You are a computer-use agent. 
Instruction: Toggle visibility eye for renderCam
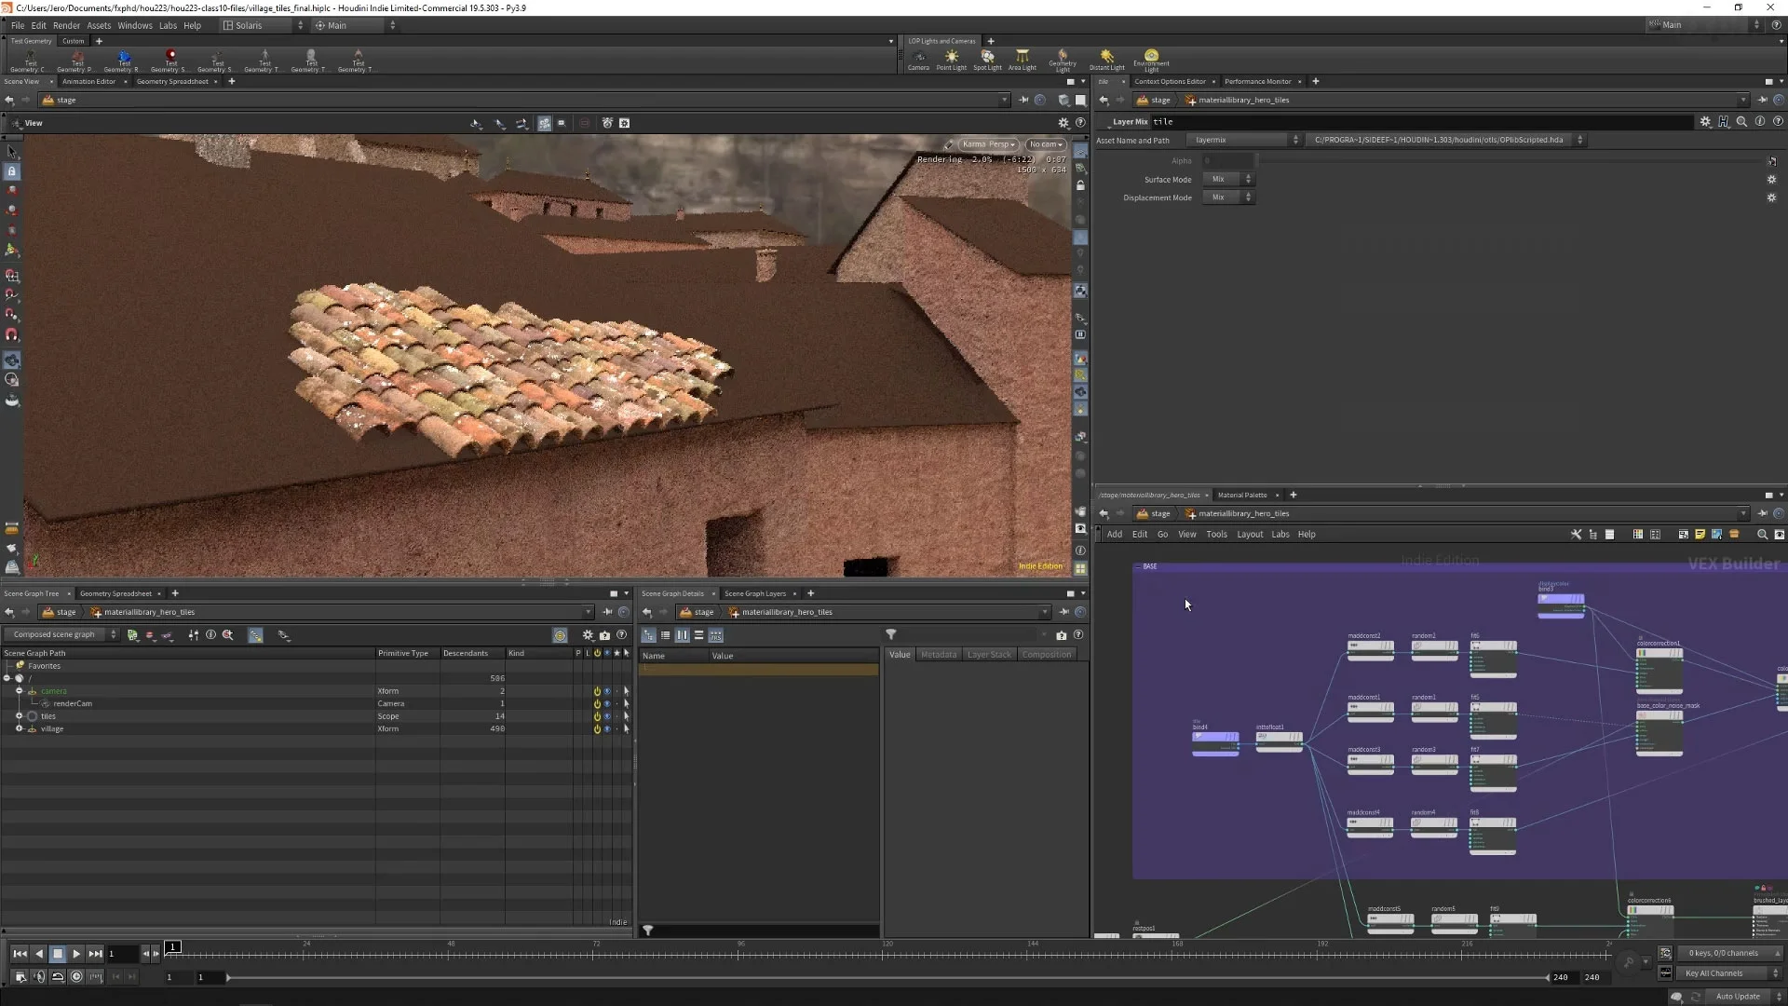(x=607, y=703)
